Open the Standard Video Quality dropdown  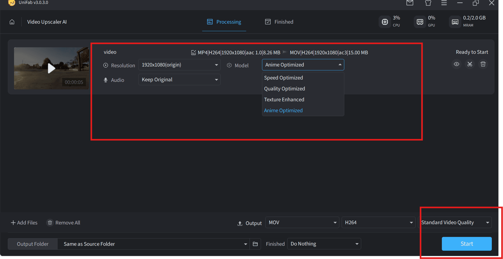[455, 223]
